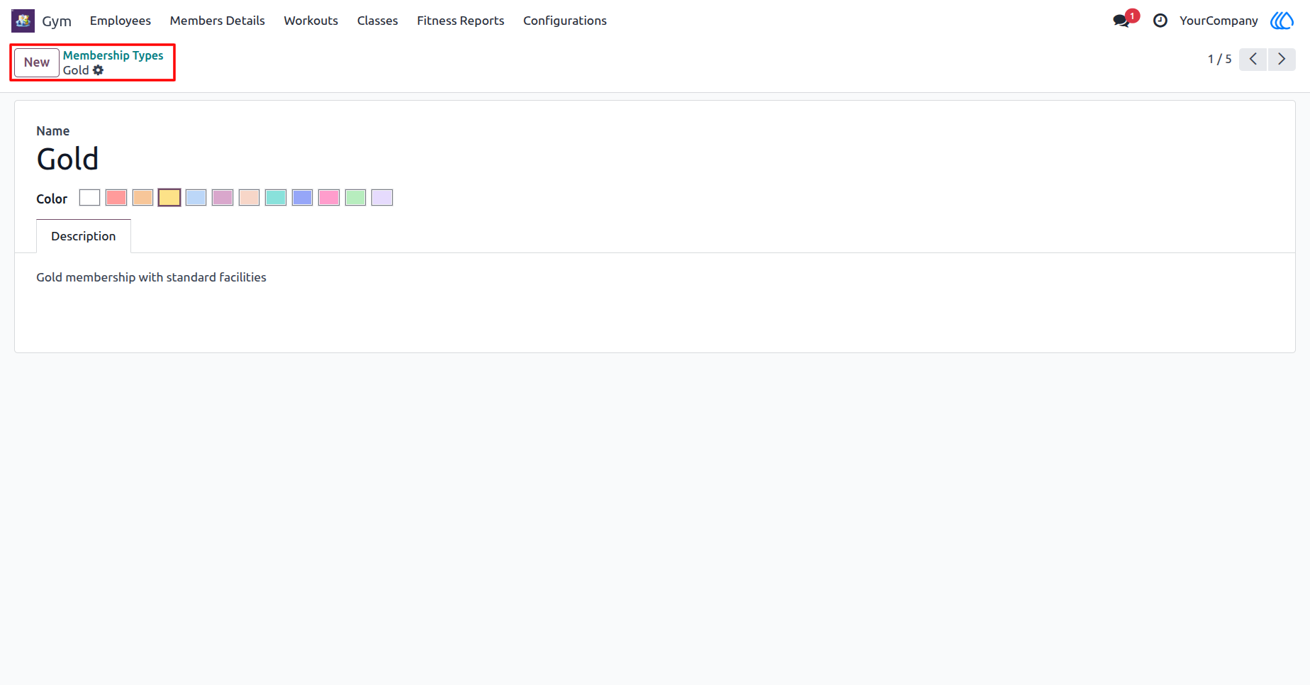This screenshot has height=685, width=1310.
Task: Open the Configurations menu
Action: [565, 21]
